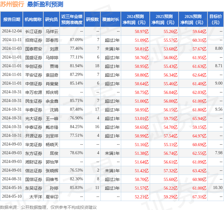The image size is (224, 210).
Task: Click the 最新盈利预测 title text
Action: coord(45,4)
